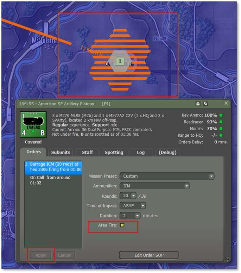Click the Apply button

(x=41, y=255)
